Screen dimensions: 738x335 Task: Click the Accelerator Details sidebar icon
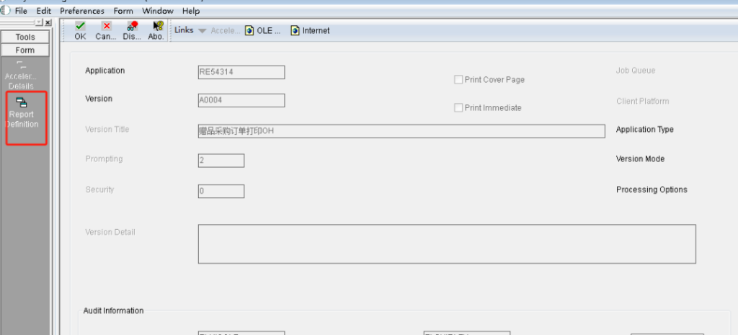[21, 75]
